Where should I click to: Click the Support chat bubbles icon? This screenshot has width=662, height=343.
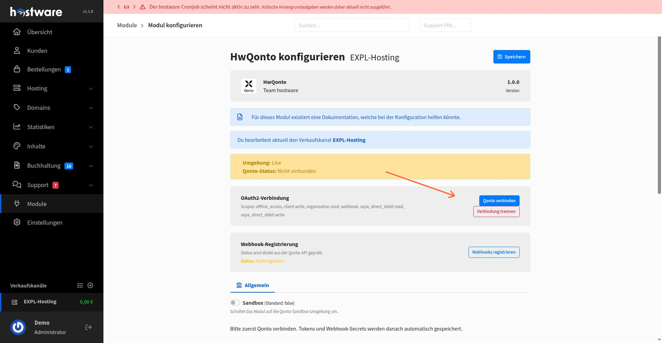pyautogui.click(x=17, y=185)
